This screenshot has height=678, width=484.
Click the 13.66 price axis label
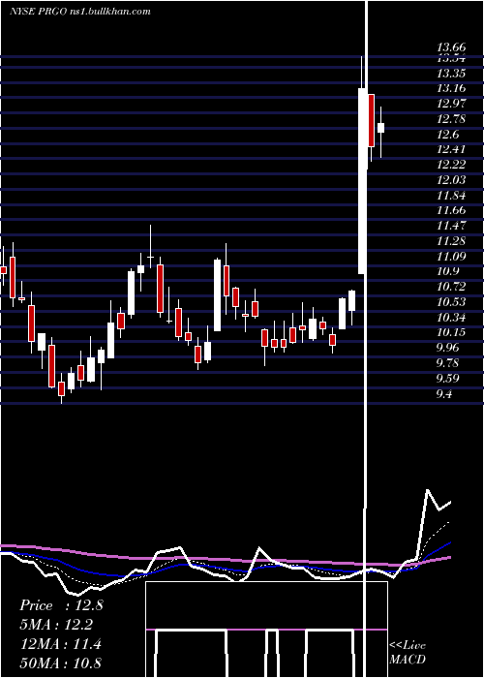[451, 47]
